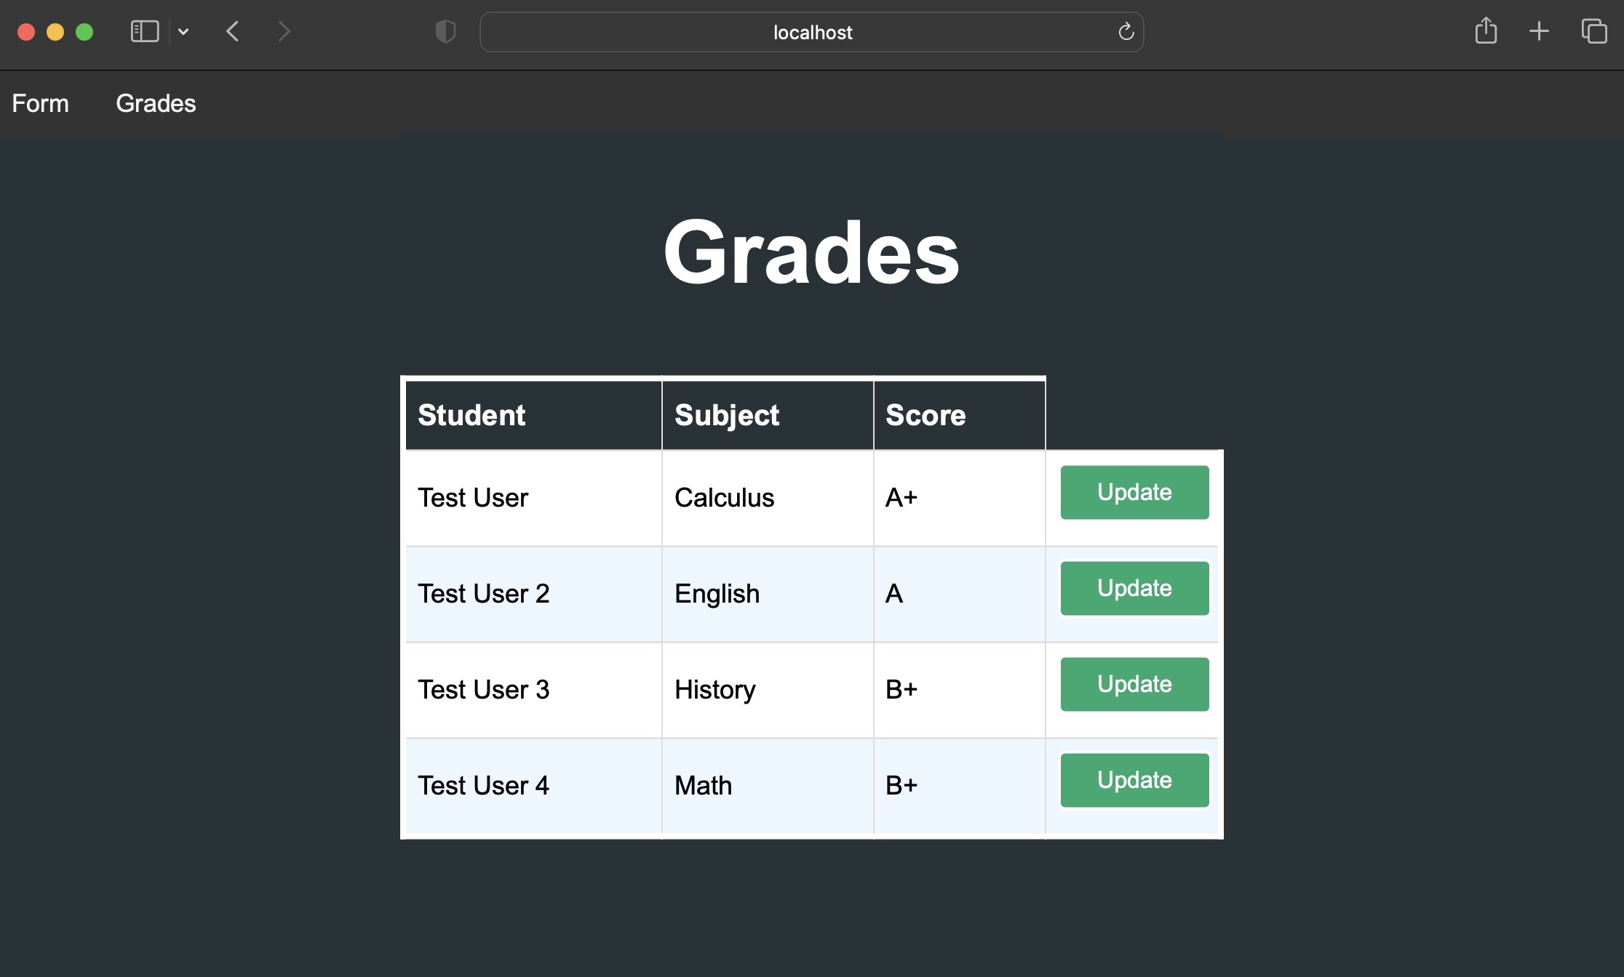Go forward using the forward arrow

[284, 31]
